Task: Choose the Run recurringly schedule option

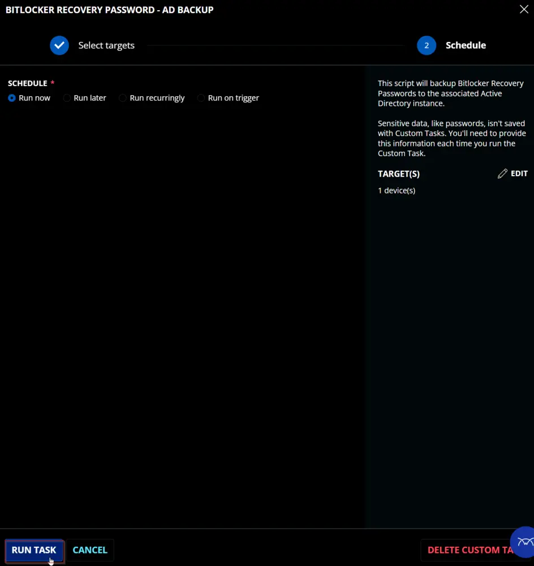Action: point(123,98)
